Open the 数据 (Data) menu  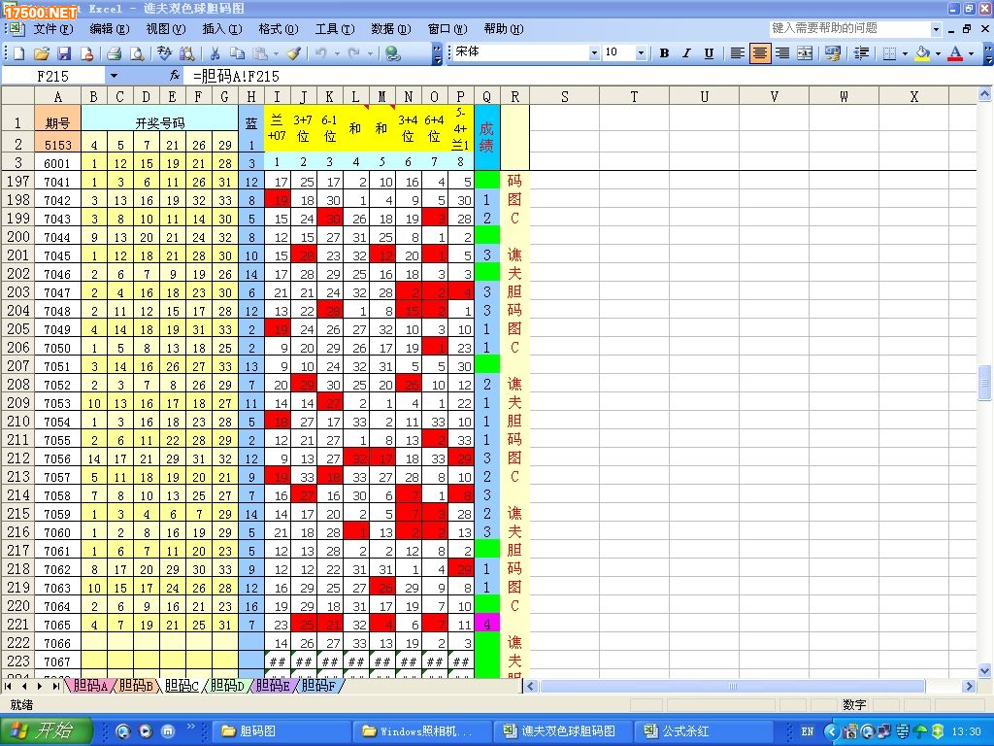pos(391,29)
